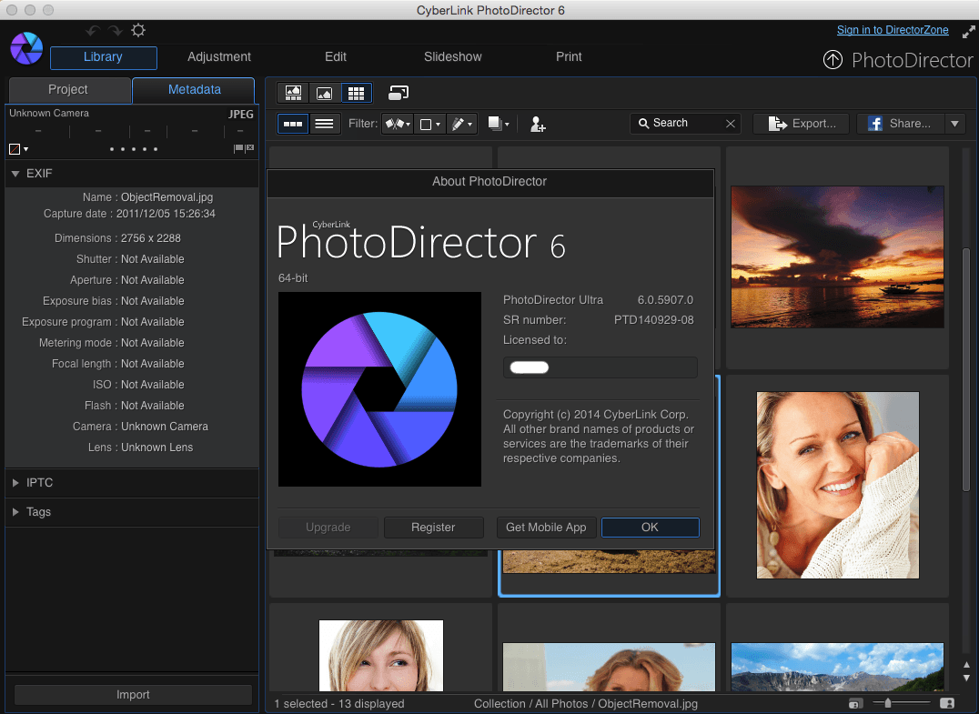
Task: Select thumbnail view layout
Action: pos(293,124)
